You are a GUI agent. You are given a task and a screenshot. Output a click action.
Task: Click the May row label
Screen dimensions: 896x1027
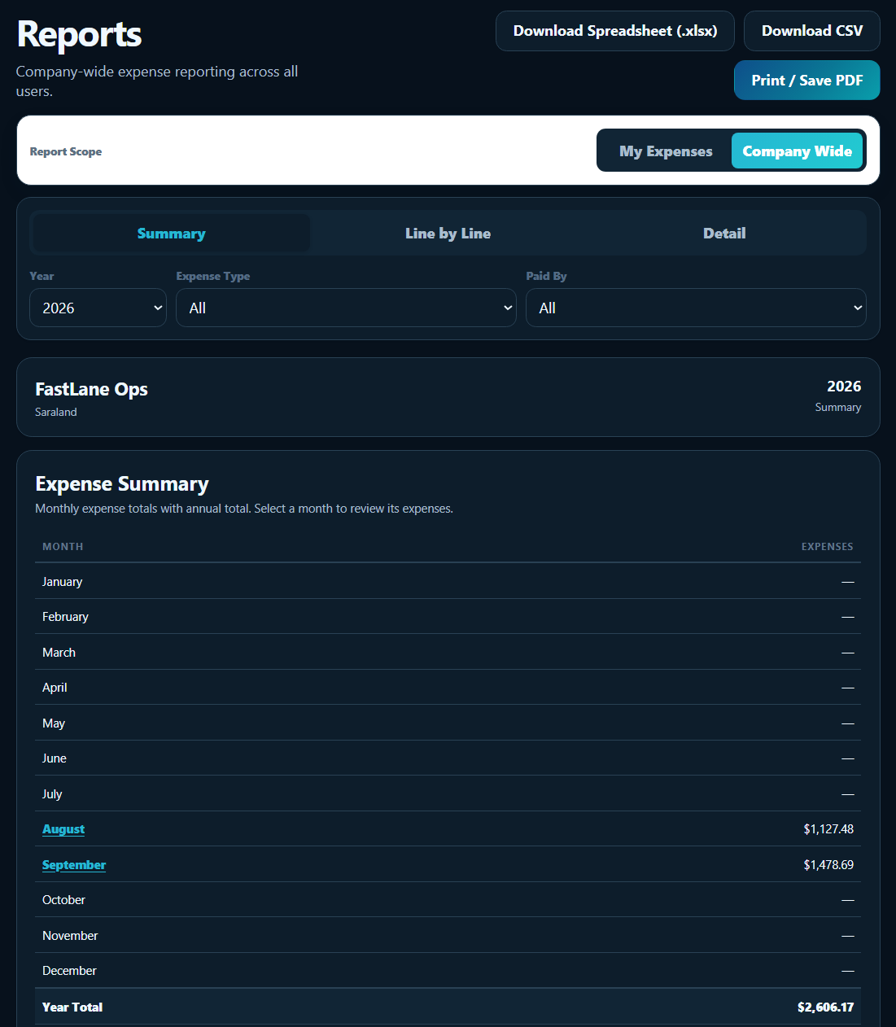point(54,723)
